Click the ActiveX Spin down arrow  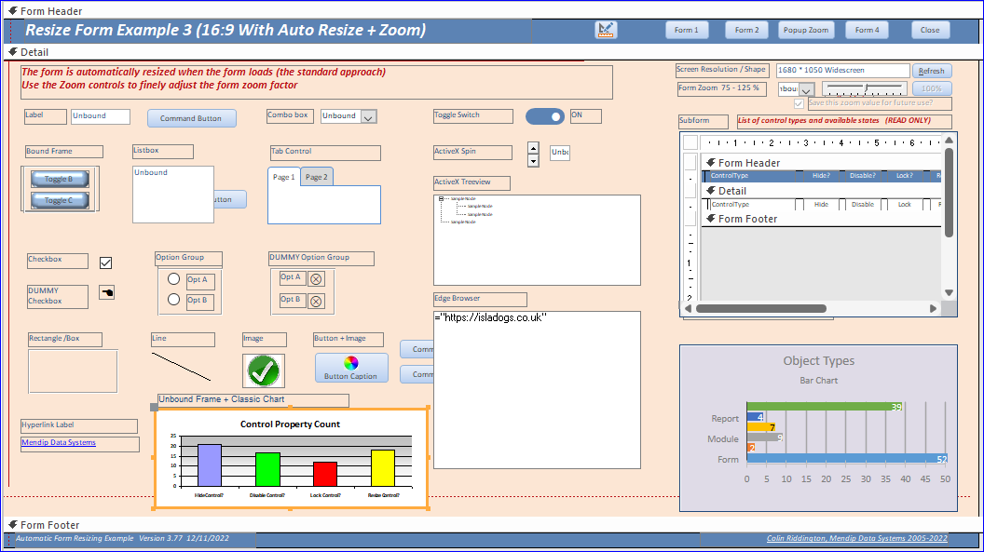pos(533,161)
